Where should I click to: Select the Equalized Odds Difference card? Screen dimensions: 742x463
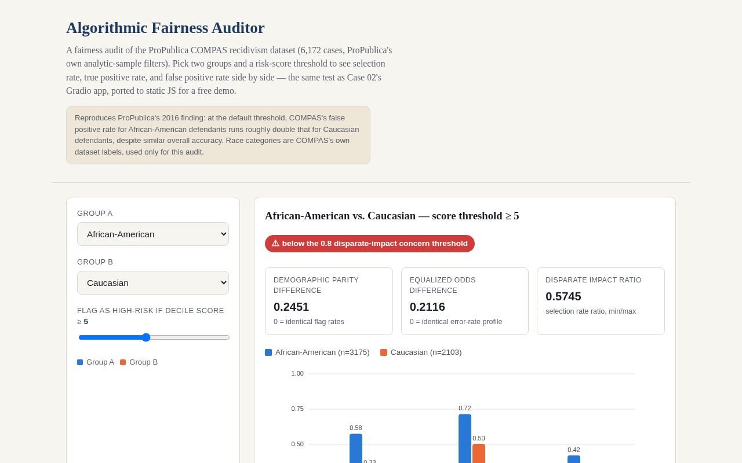click(465, 301)
